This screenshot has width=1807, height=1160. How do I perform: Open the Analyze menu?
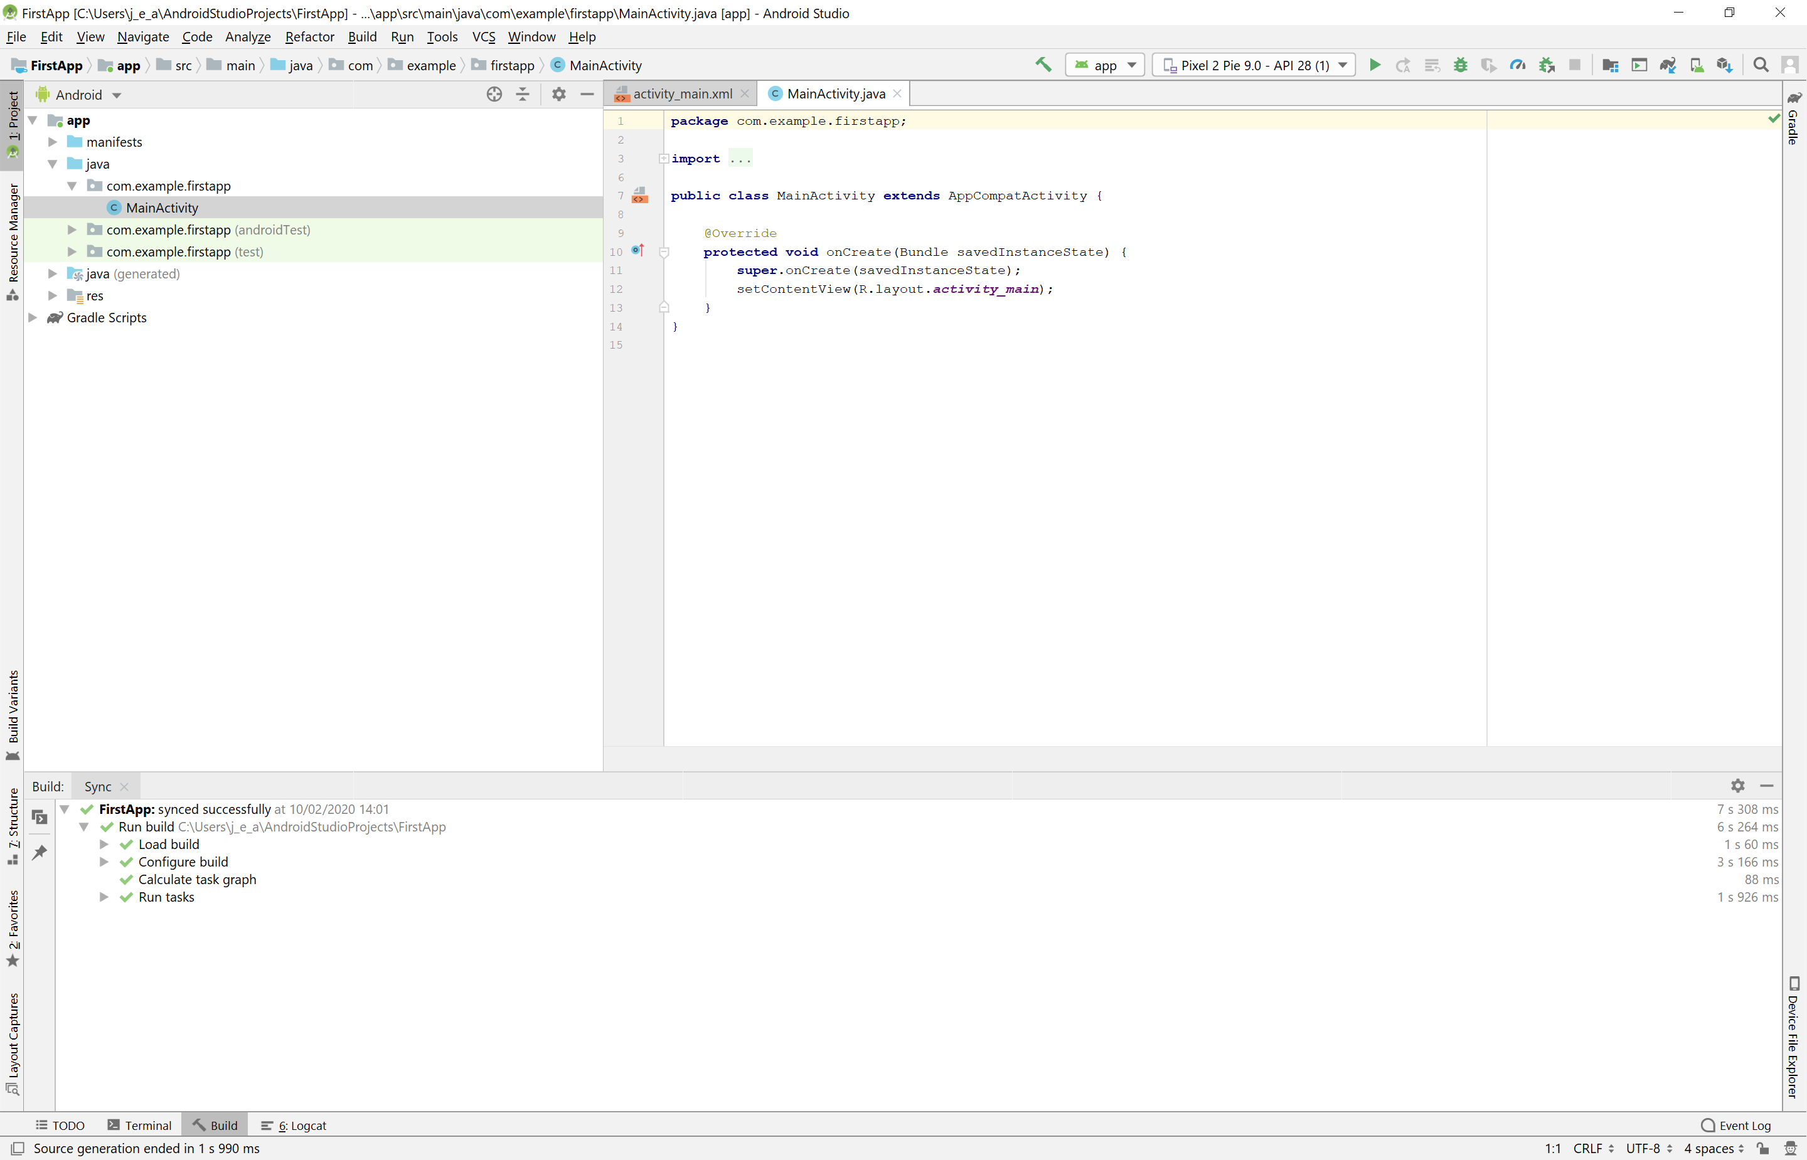(247, 37)
